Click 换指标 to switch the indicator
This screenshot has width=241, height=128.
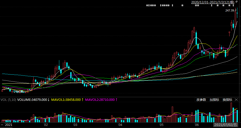pyautogui.click(x=227, y=100)
